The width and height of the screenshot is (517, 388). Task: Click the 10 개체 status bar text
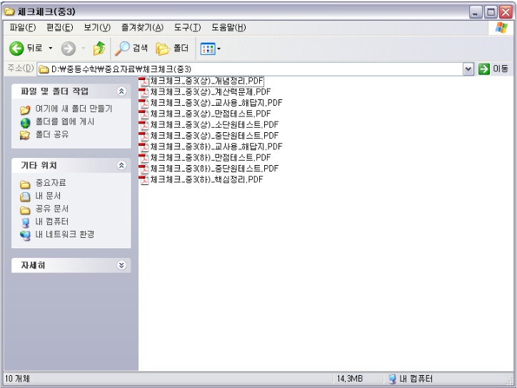[17, 379]
